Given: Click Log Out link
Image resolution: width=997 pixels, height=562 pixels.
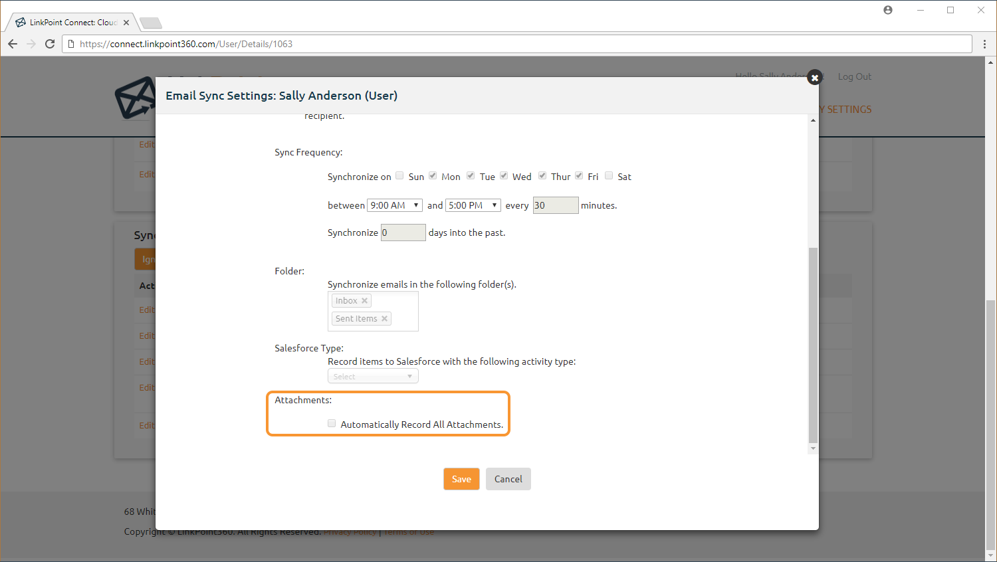Looking at the screenshot, I should 854,76.
